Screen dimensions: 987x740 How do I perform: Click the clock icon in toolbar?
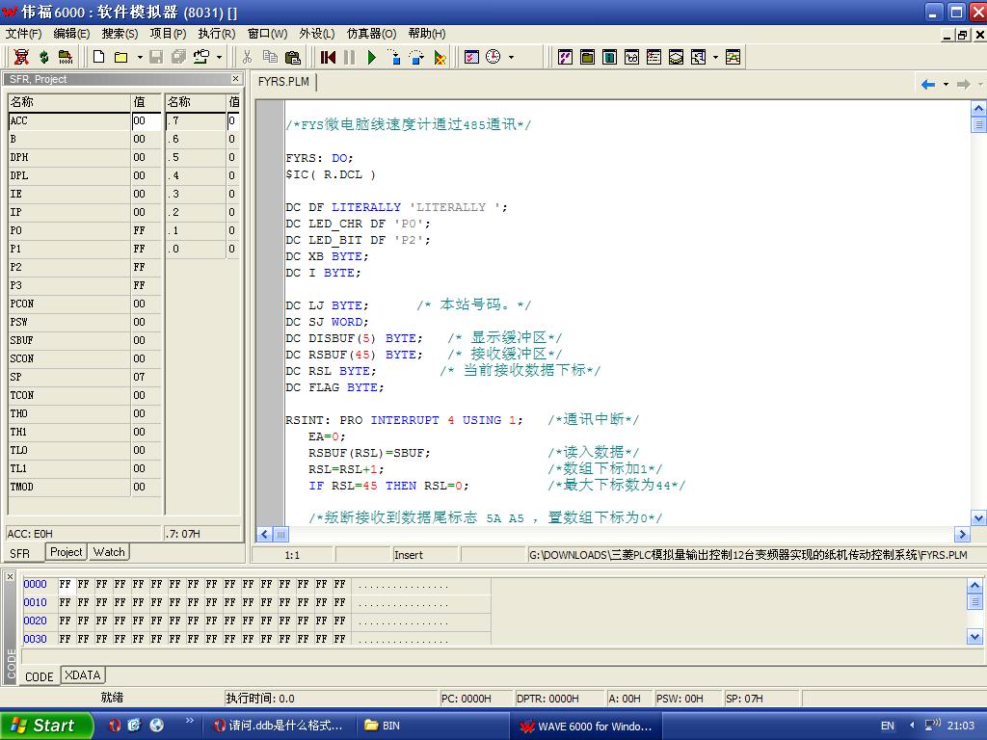coord(493,58)
